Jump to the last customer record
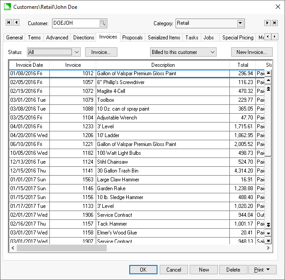The image size is (285, 280). [x=274, y=23]
